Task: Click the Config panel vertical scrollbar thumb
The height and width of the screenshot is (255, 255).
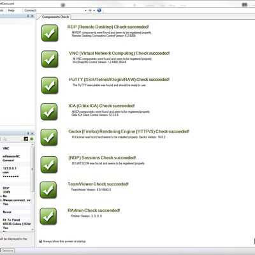Action: click(33, 170)
